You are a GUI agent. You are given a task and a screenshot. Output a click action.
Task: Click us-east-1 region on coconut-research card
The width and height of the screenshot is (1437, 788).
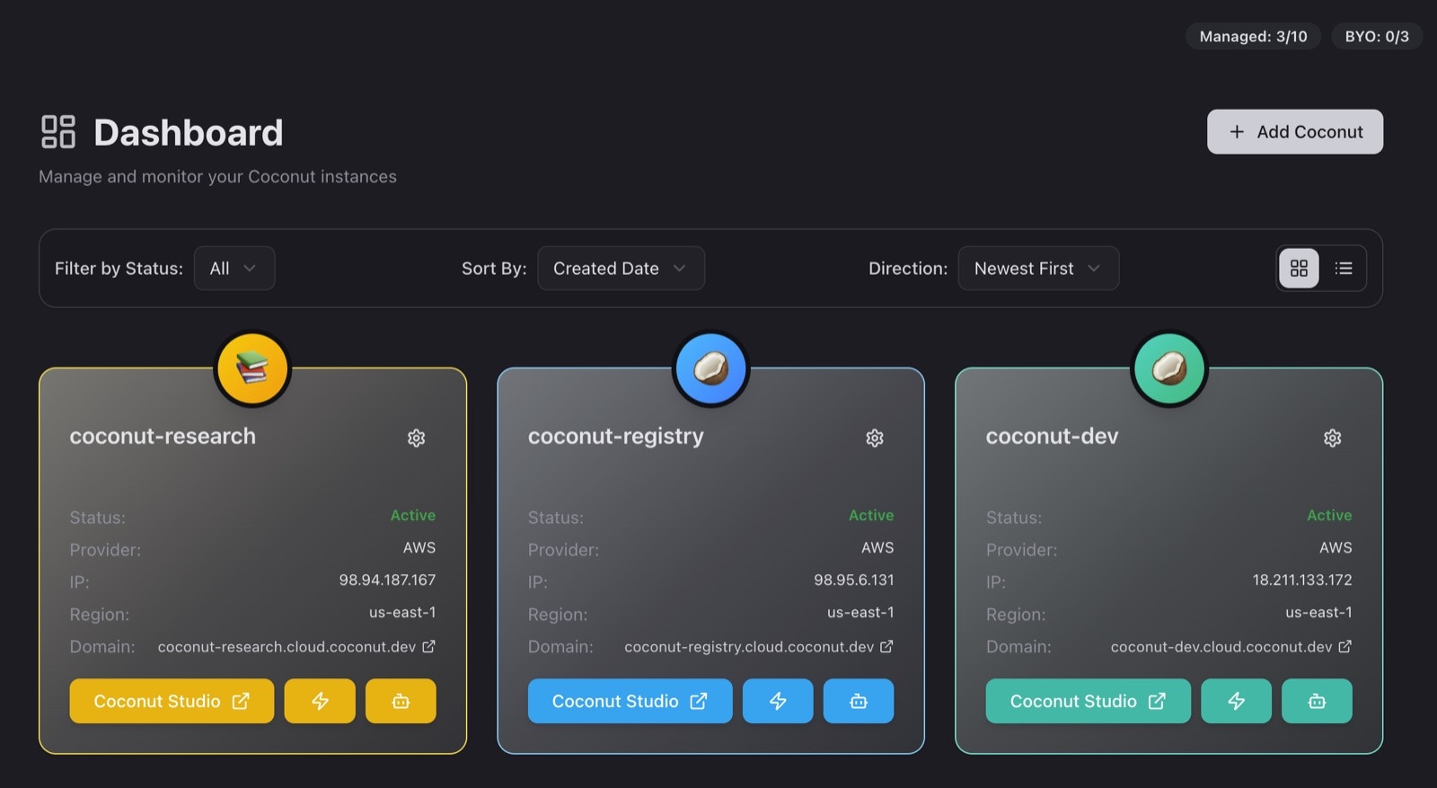click(x=402, y=613)
